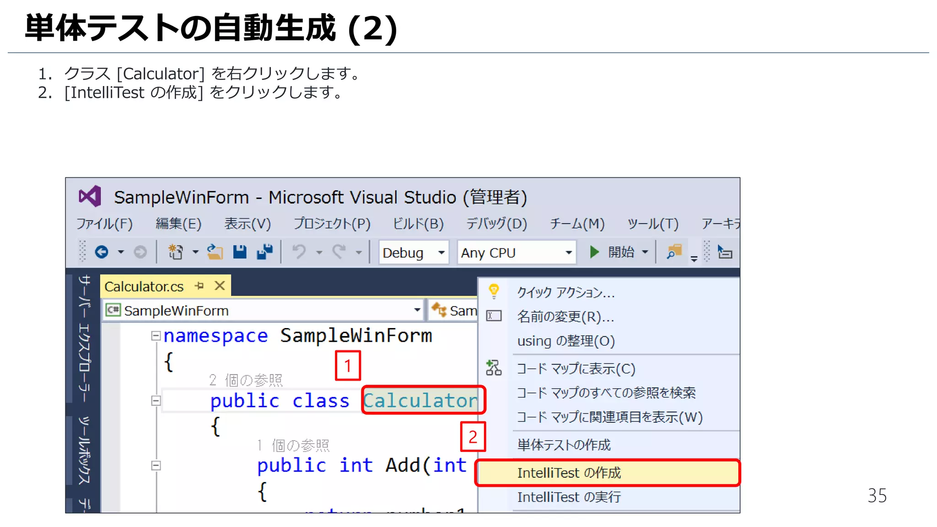This screenshot has width=937, height=527.
Task: Click the Add method name in code
Action: (x=403, y=465)
